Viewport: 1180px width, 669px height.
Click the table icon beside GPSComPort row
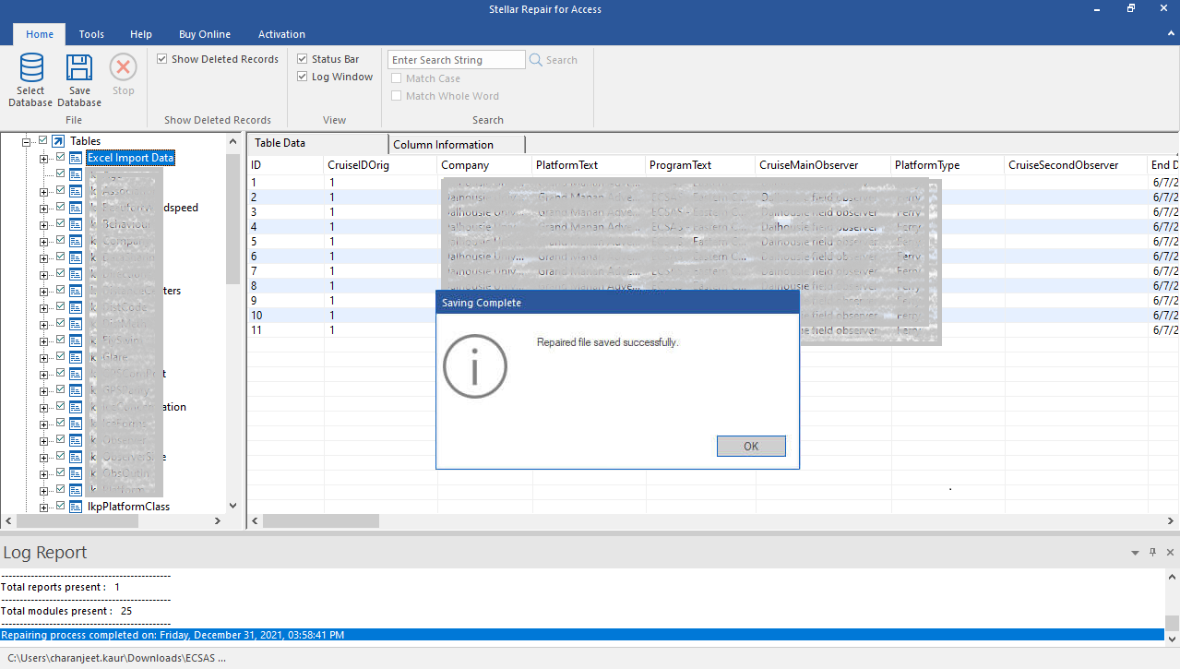[x=77, y=374]
